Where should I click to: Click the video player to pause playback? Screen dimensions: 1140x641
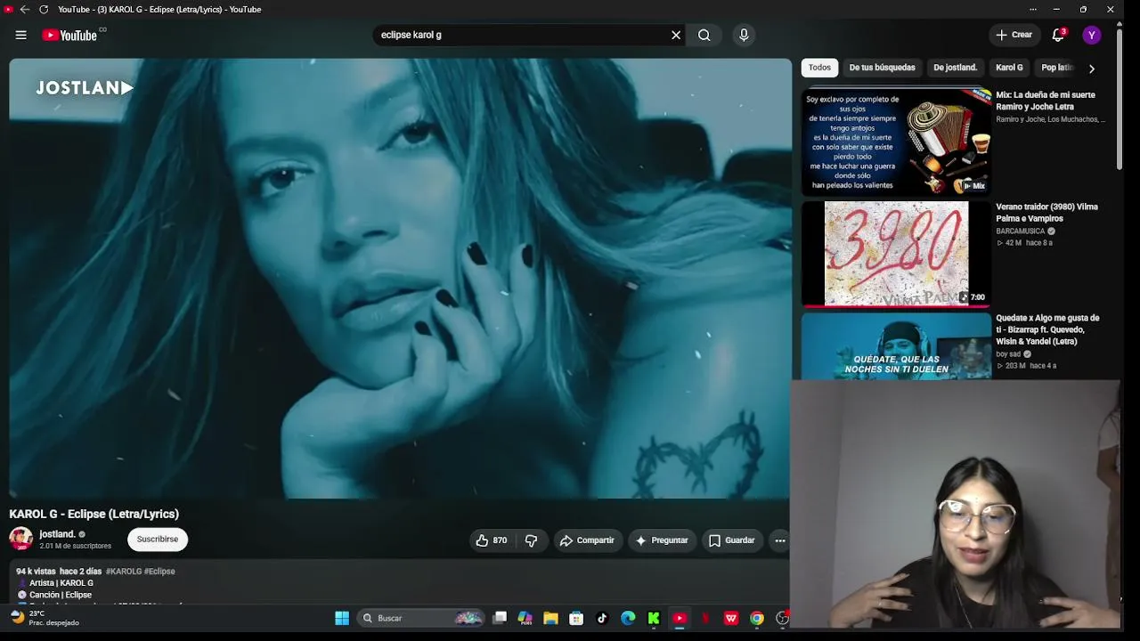(400, 279)
